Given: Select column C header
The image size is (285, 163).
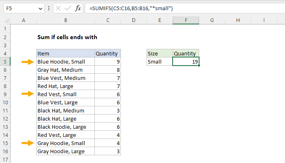Looking at the screenshot, I should (107, 20).
